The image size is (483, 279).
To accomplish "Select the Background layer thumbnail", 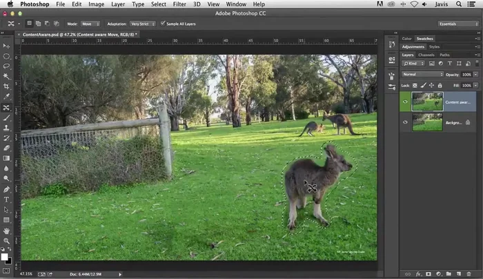I will tap(426, 122).
